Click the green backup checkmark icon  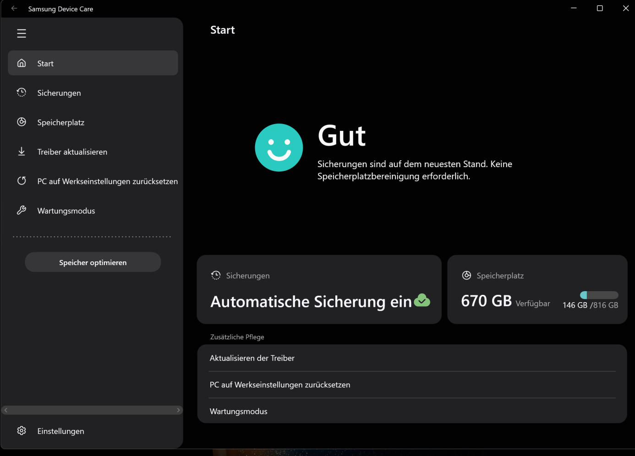pyautogui.click(x=423, y=301)
